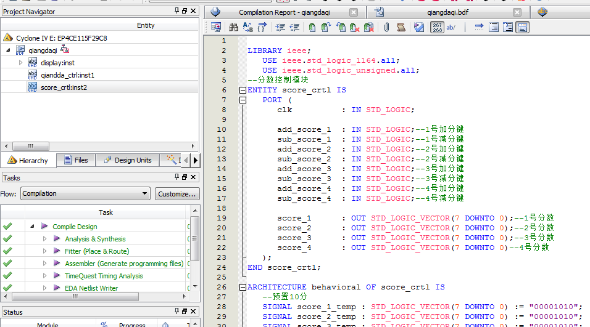Click the Toggle Bookmark icon
Image resolution: width=590 pixels, height=327 pixels.
coord(312,27)
